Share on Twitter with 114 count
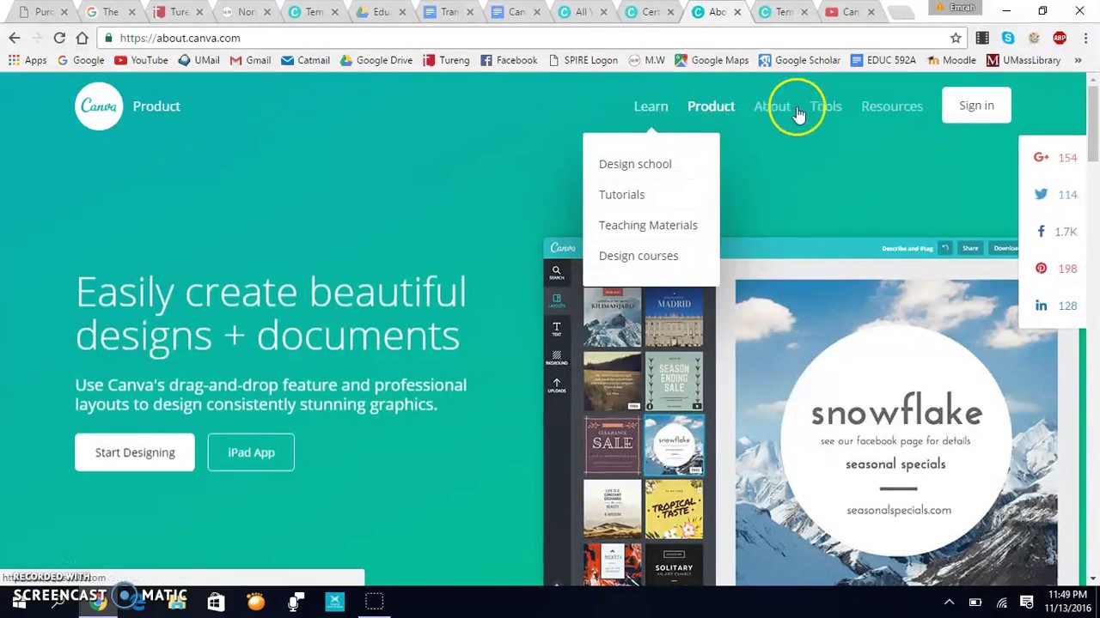 [x=1054, y=194]
